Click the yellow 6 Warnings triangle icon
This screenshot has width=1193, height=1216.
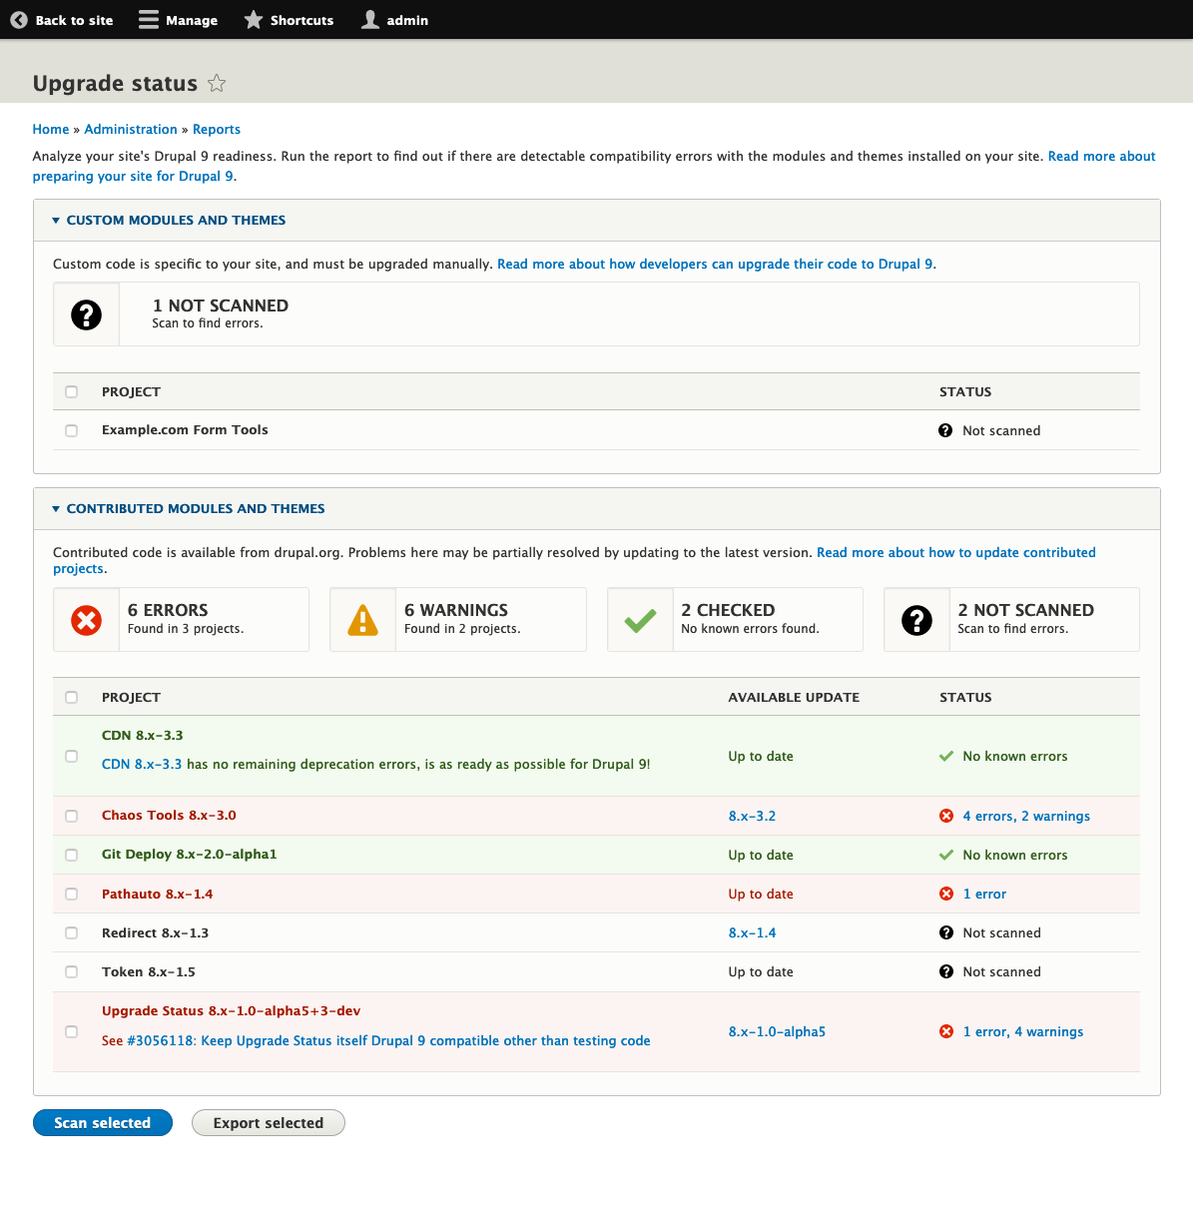tap(362, 619)
